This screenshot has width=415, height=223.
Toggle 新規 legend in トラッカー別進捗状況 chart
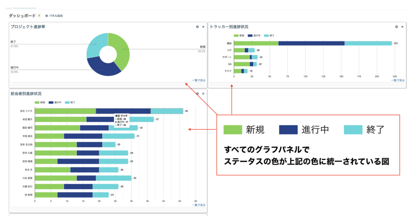point(239,35)
